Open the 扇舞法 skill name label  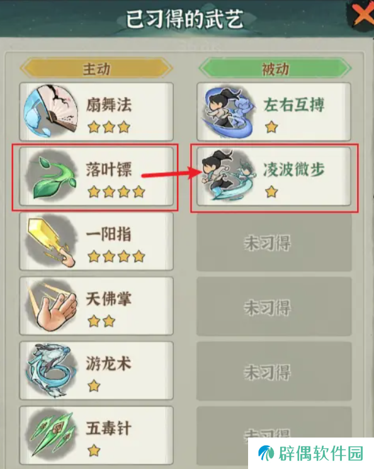point(109,105)
